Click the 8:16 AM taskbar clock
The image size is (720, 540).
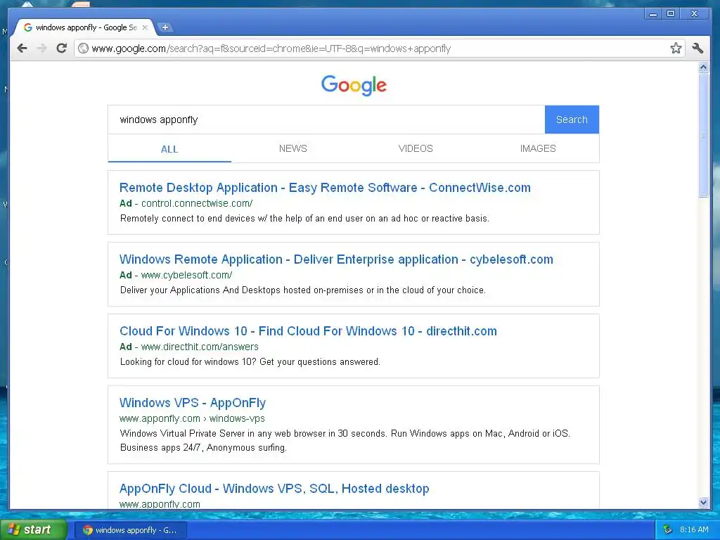(694, 529)
